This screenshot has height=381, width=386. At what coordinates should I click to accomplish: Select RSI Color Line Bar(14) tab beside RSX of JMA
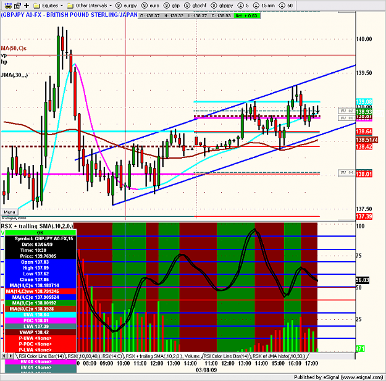226,356
